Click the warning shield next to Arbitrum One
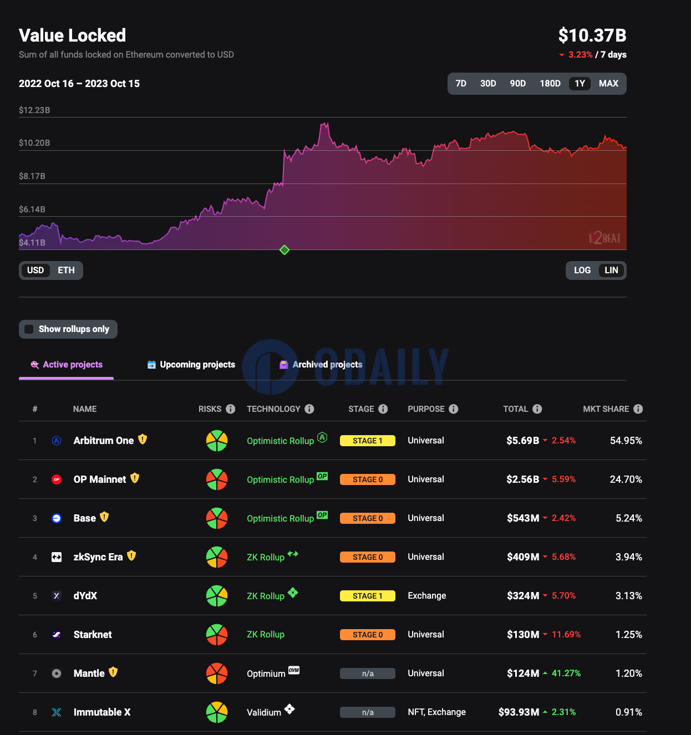This screenshot has height=735, width=691. click(143, 439)
